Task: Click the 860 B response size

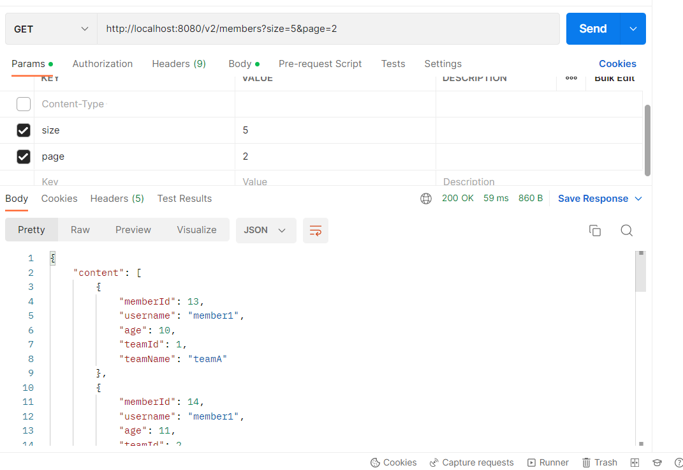Action: [530, 199]
